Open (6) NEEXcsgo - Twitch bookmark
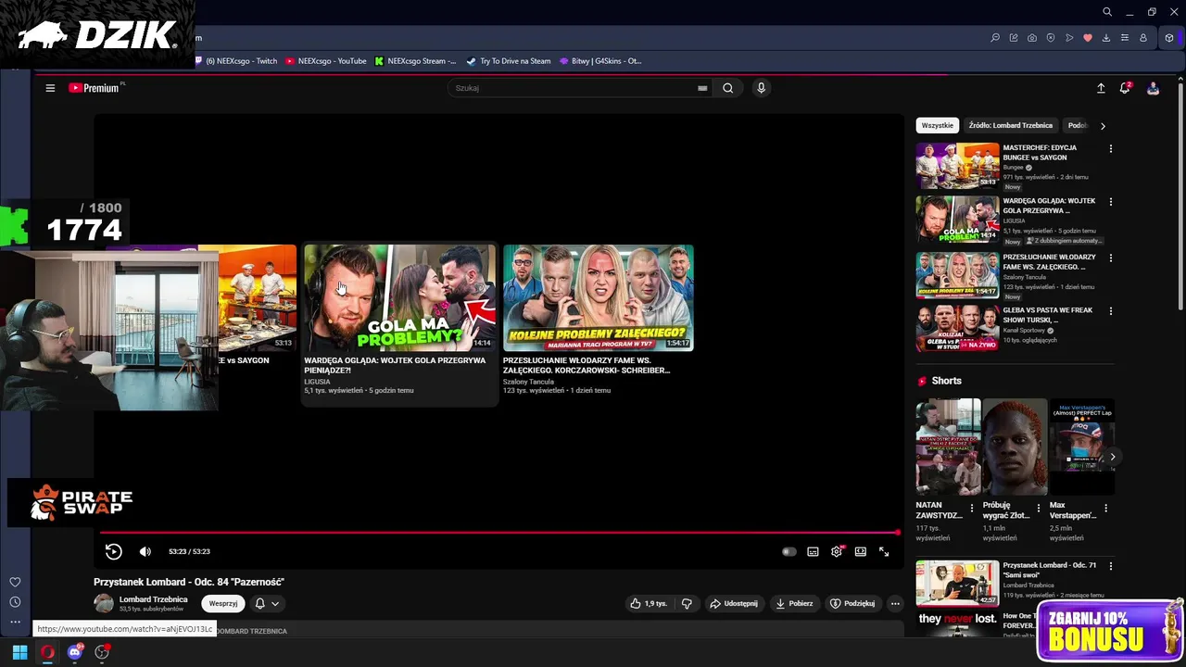The image size is (1186, 667). pos(235,61)
